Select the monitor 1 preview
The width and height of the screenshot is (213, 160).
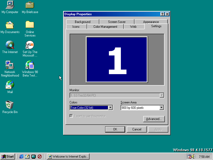(x=117, y=59)
